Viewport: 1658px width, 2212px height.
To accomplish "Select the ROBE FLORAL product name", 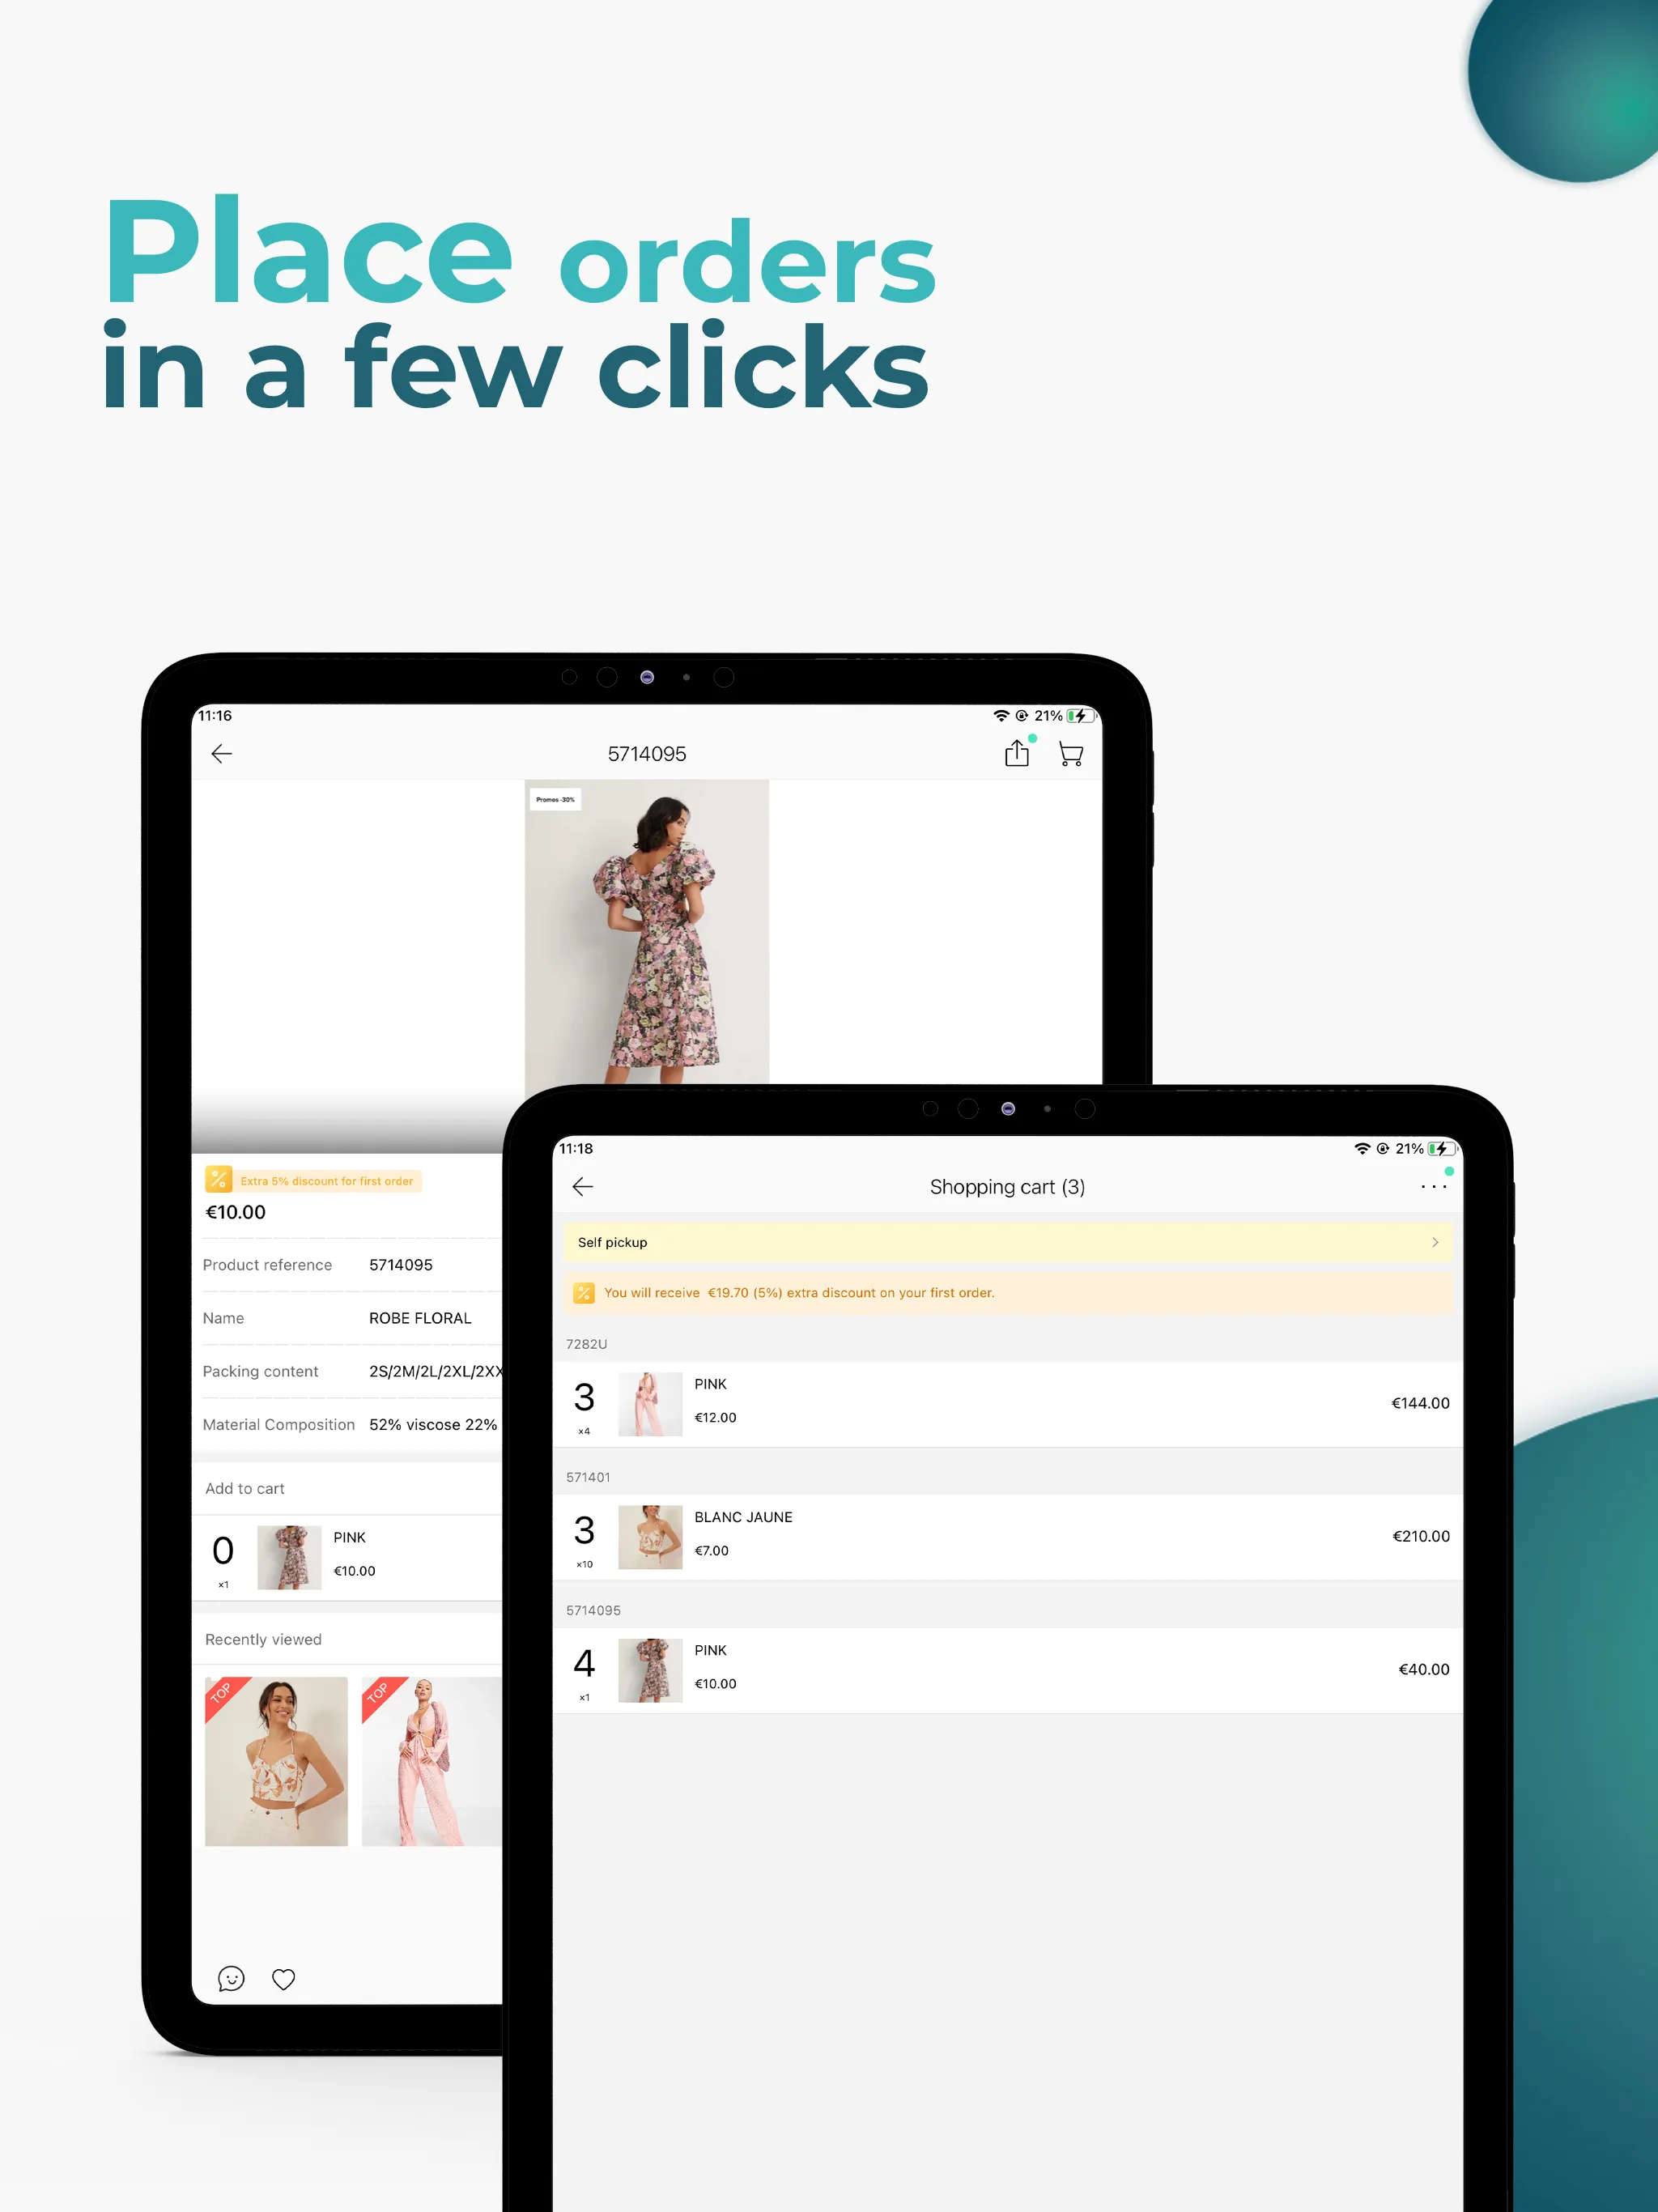I will point(422,1317).
